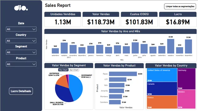Click the Amarilla product bar
198x111 pixels.
tap(117, 91)
